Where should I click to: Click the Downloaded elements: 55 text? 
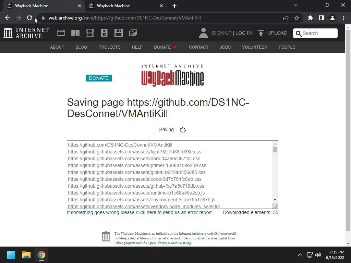point(251,212)
